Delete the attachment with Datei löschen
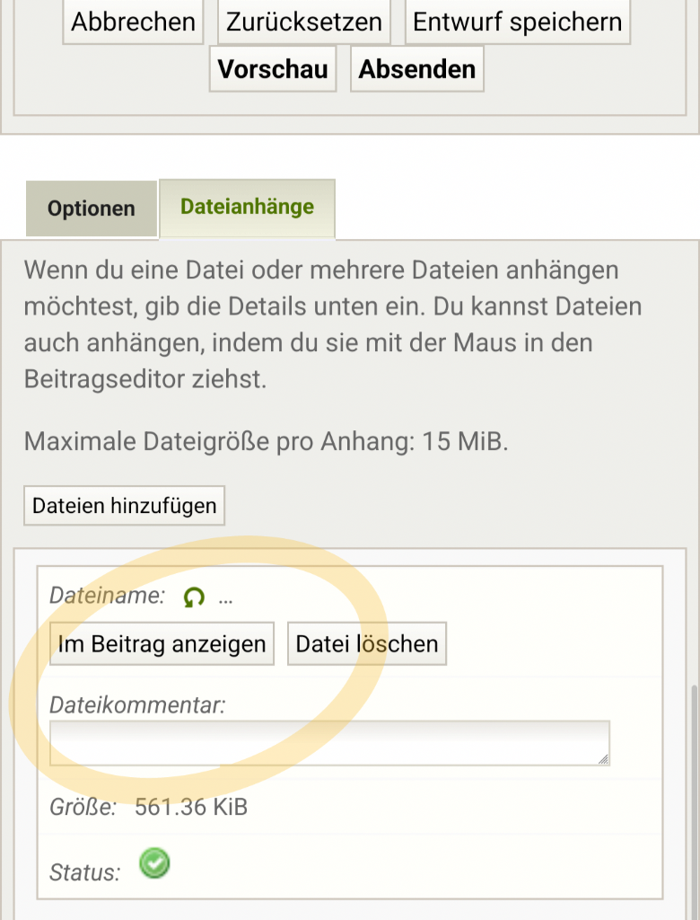700x920 pixels. click(x=365, y=643)
